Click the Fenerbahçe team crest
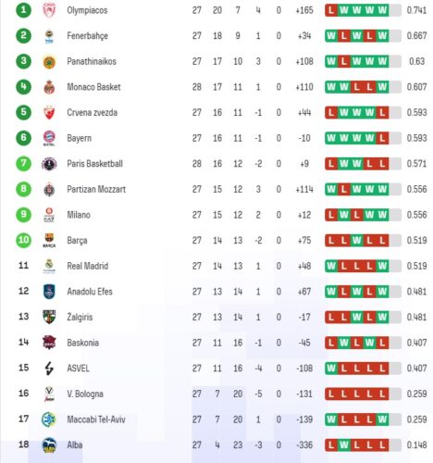Screen dimensions: 433x463 coord(49,36)
